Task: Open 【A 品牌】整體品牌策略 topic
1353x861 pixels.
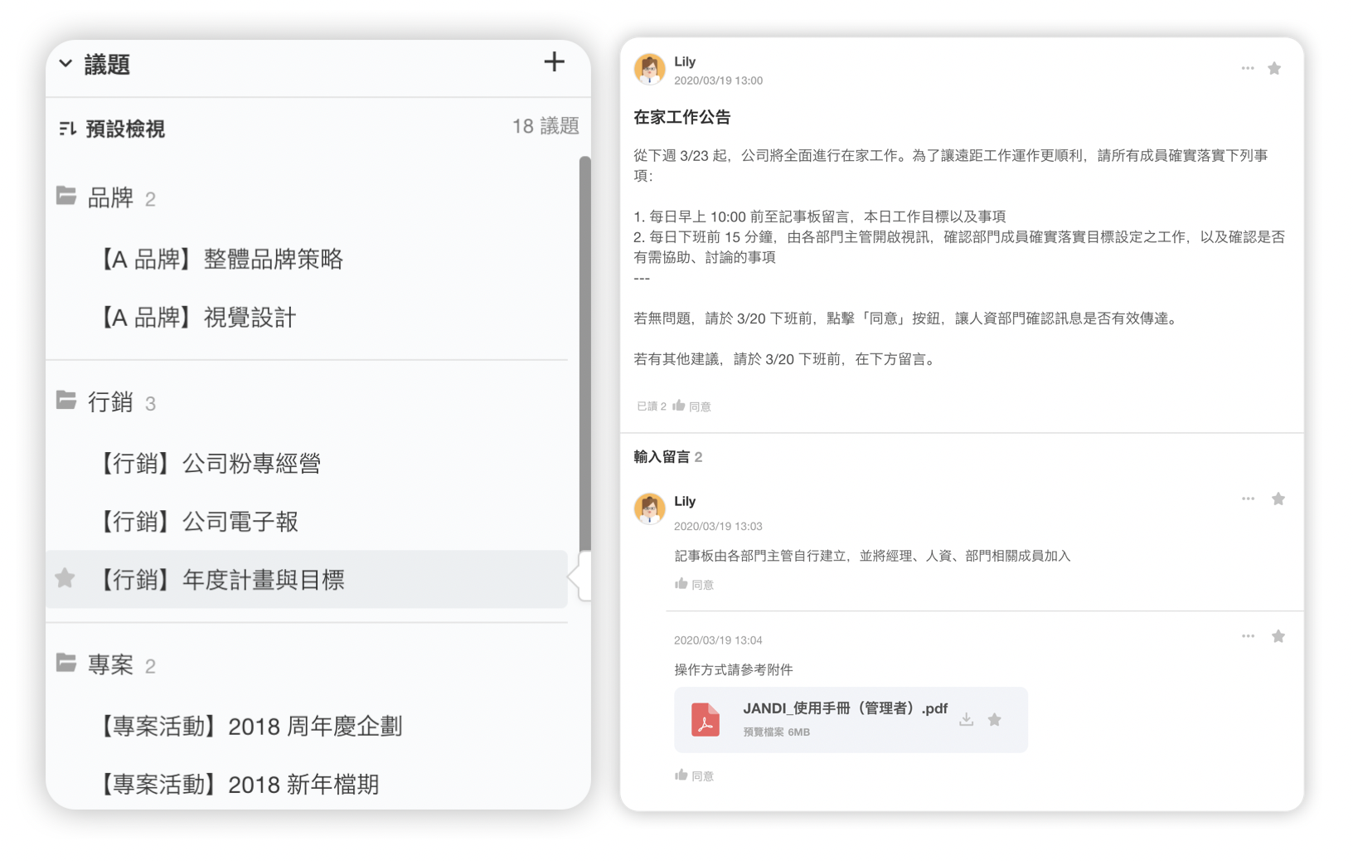Action: tap(221, 260)
